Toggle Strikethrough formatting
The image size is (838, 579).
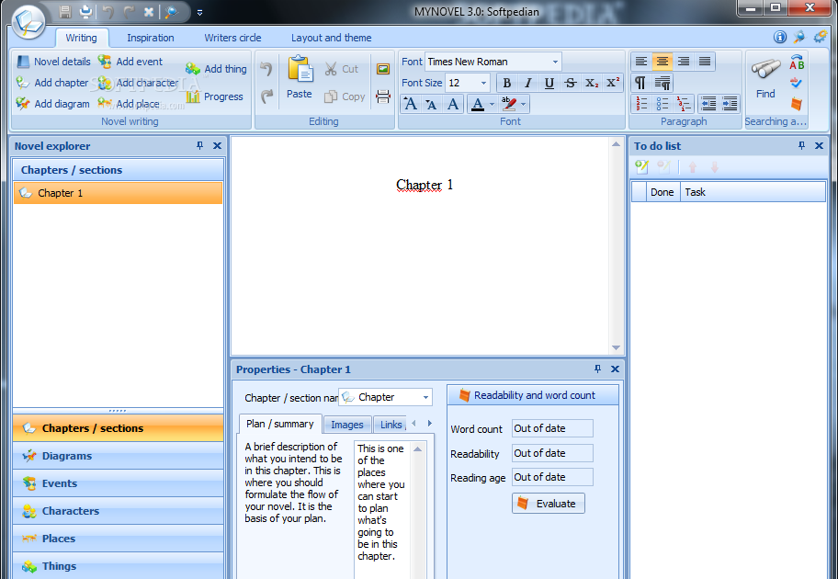point(571,83)
